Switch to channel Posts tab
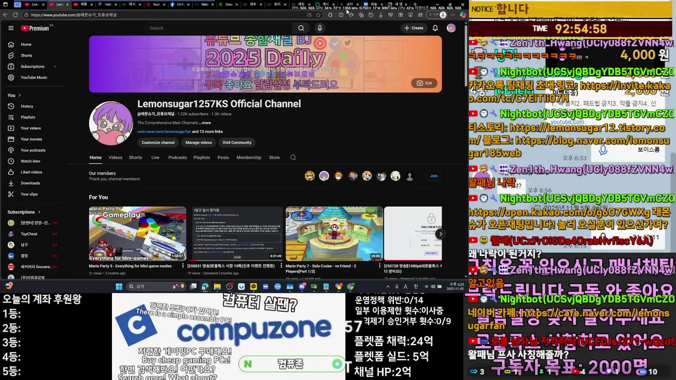Screen dimensions: 676x380 coord(223,157)
